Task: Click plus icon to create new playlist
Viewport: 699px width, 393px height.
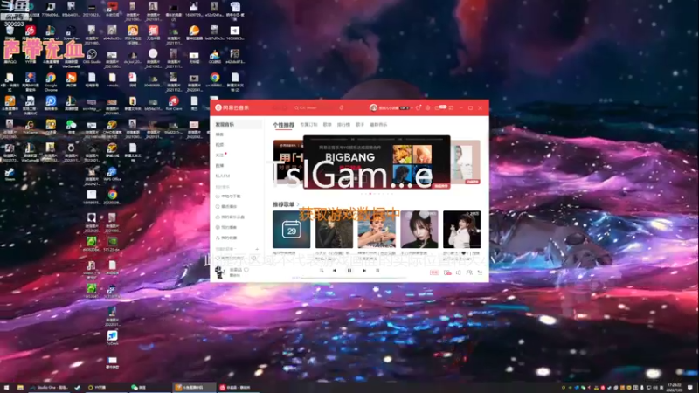Action: pos(257,249)
